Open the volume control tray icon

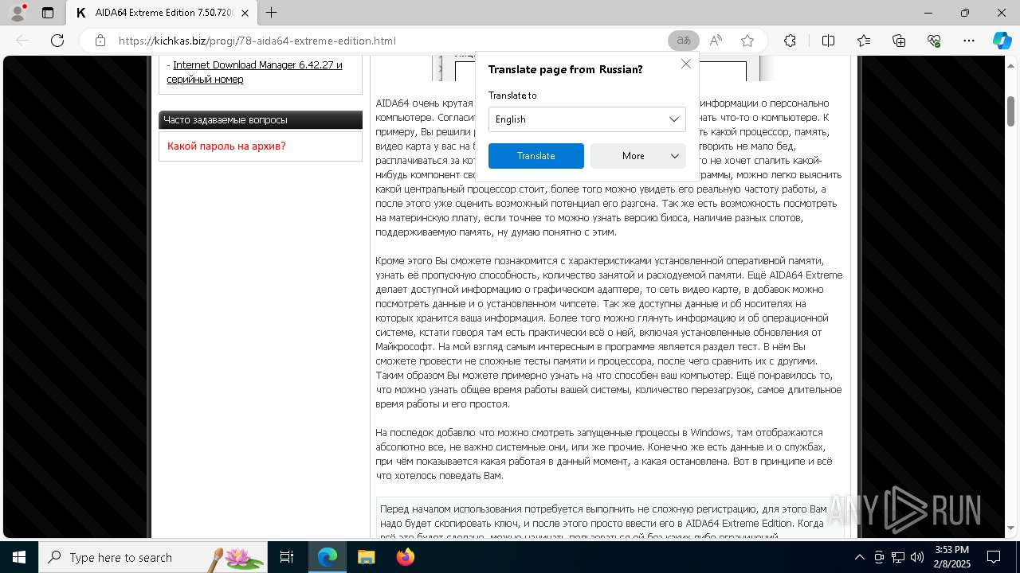(917, 557)
